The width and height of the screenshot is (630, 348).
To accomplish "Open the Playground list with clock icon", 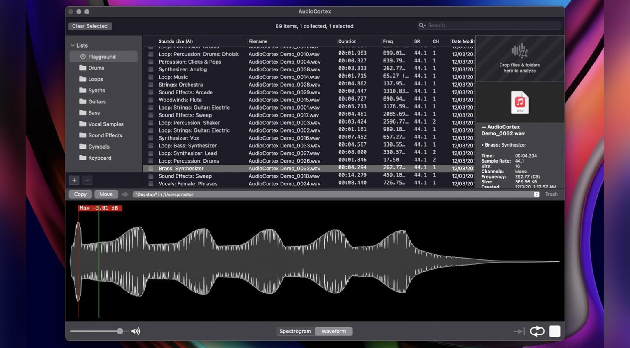I will (103, 57).
